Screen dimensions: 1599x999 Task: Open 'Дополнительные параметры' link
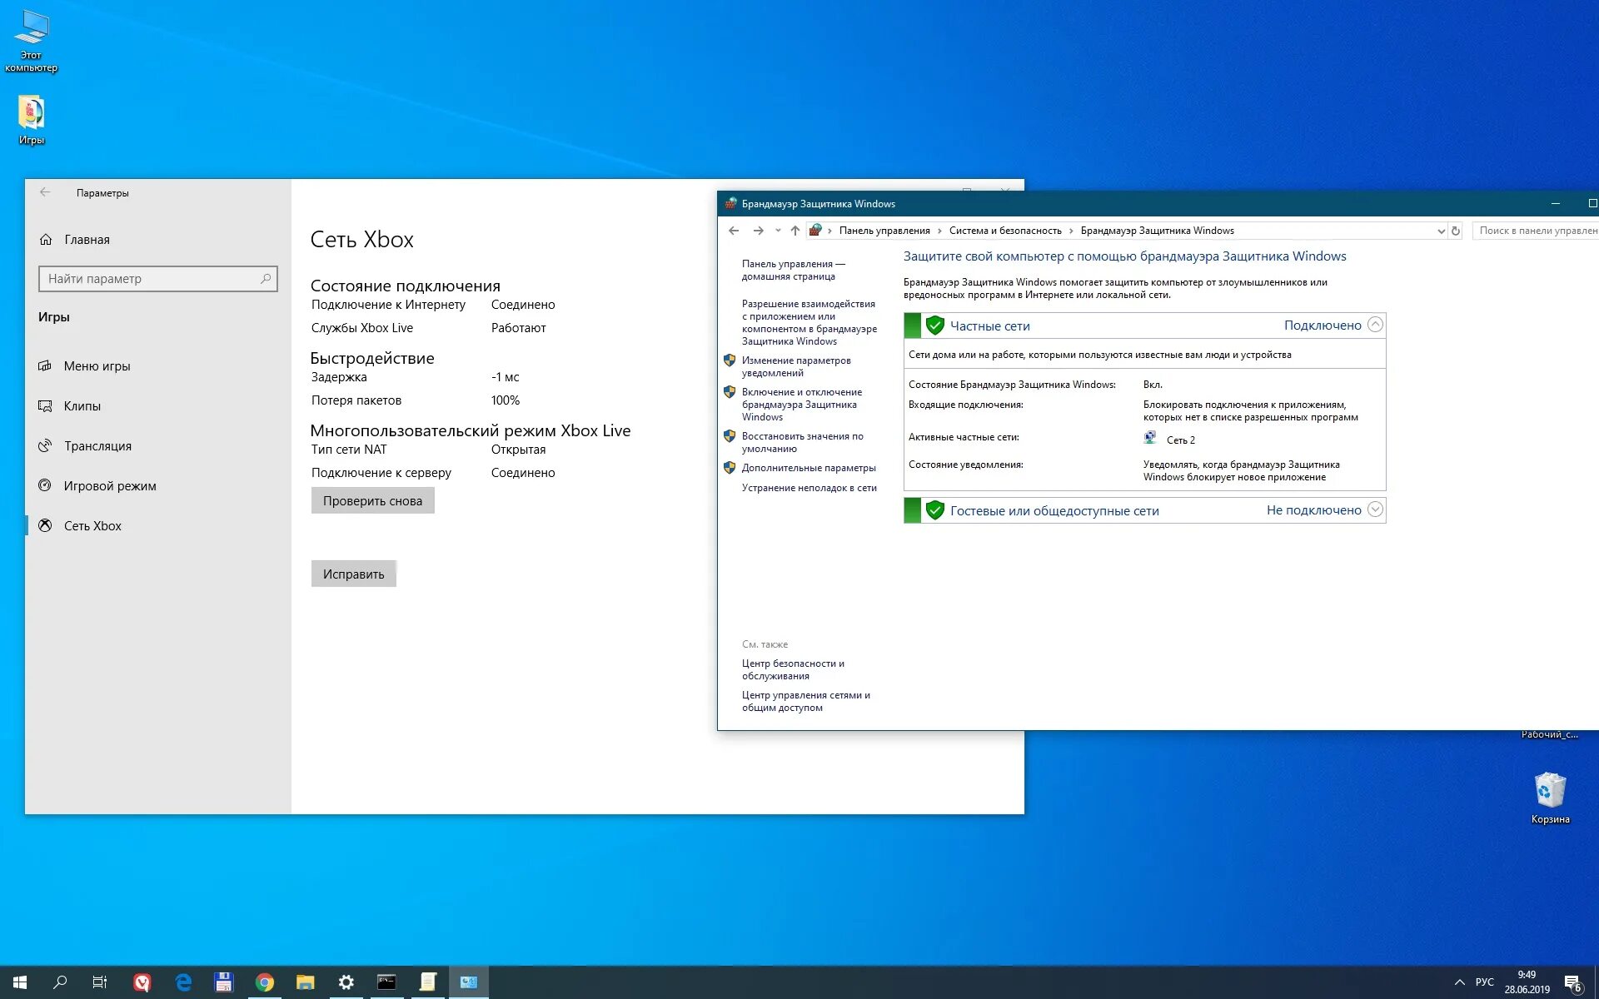pos(809,468)
